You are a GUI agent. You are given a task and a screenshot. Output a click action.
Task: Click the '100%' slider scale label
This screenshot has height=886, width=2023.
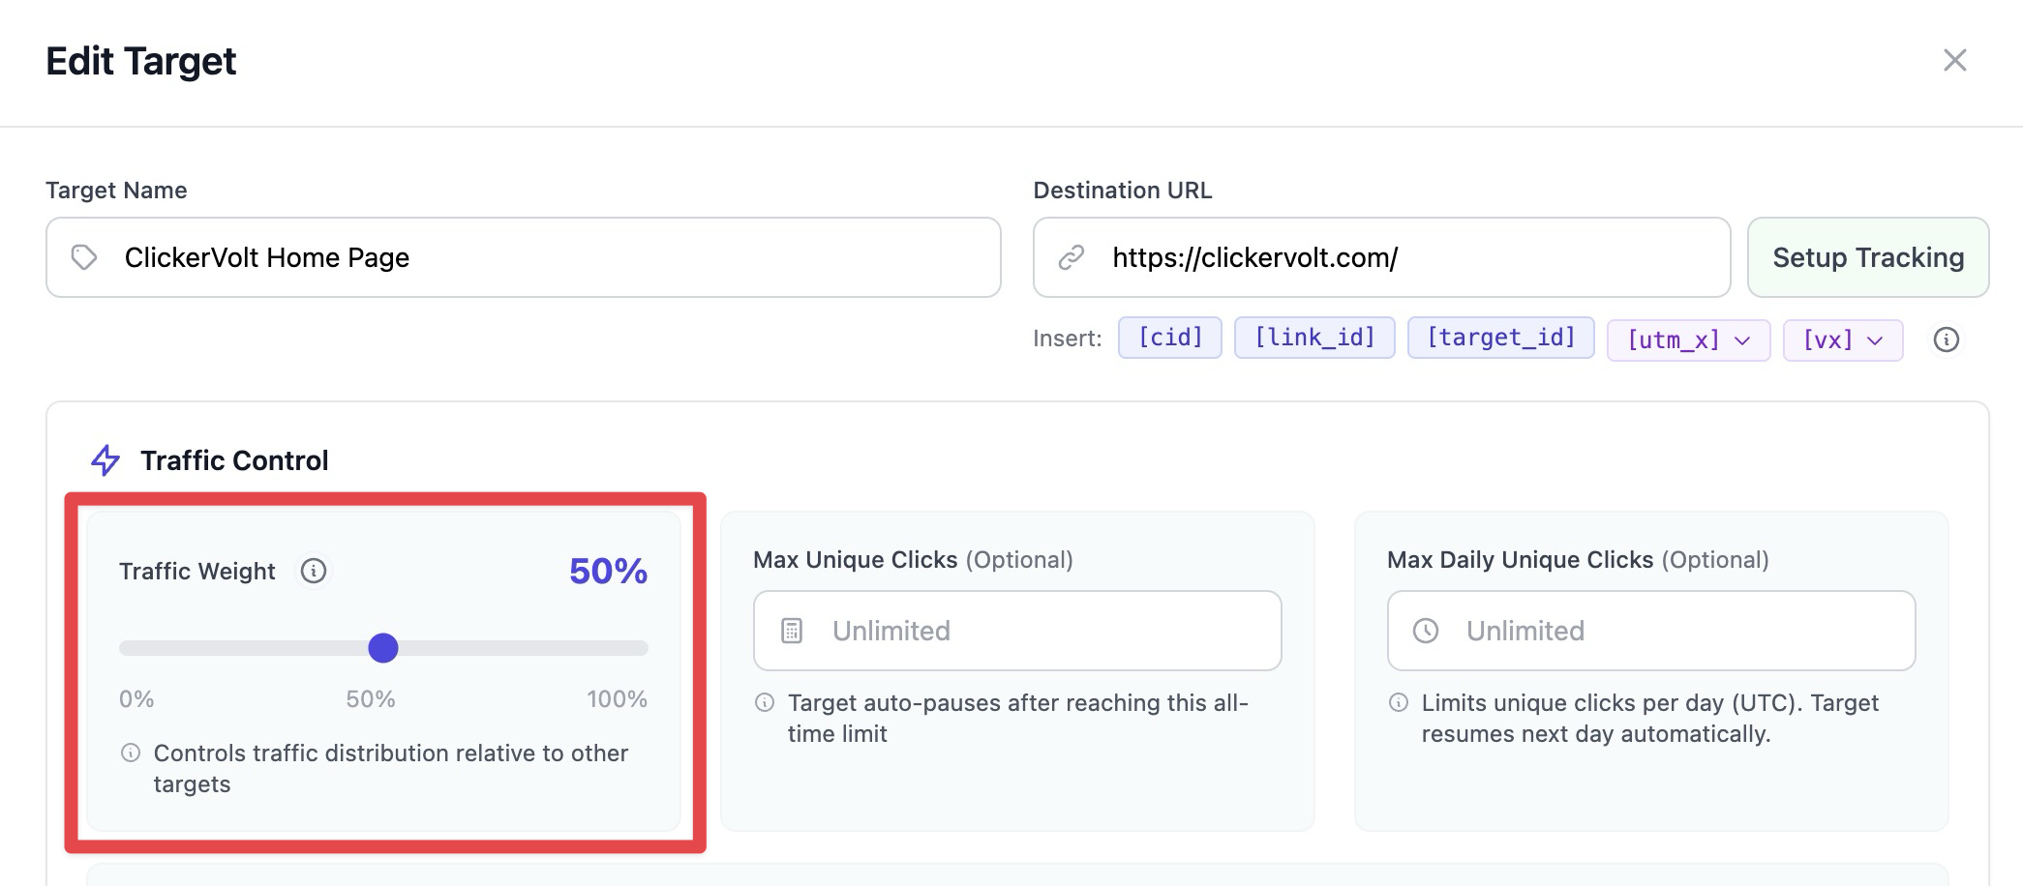(x=617, y=699)
